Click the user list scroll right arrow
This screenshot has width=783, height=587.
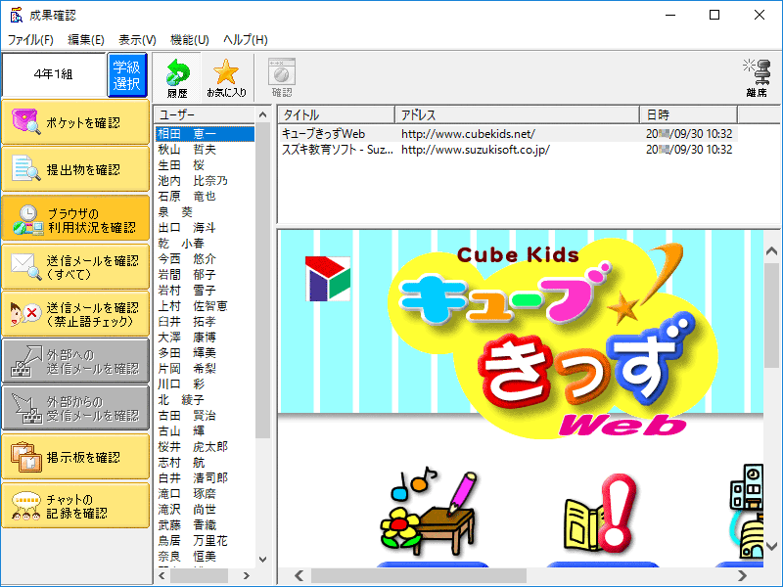coord(247,575)
